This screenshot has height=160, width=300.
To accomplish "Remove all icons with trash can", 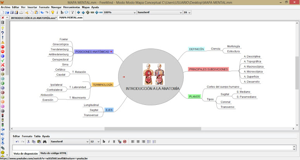I will point(3,23).
